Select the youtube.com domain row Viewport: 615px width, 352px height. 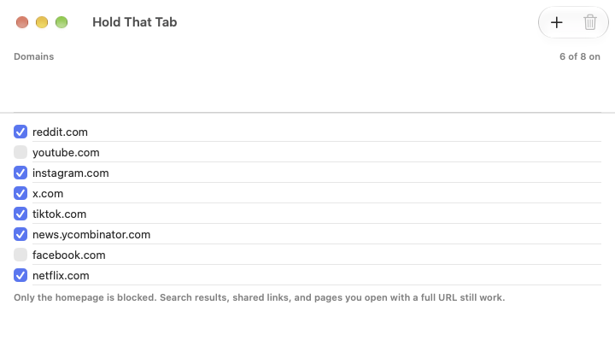coord(307,152)
